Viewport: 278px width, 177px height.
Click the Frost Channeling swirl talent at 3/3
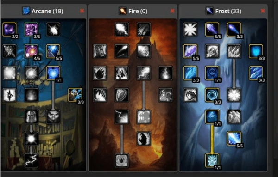[212, 95]
